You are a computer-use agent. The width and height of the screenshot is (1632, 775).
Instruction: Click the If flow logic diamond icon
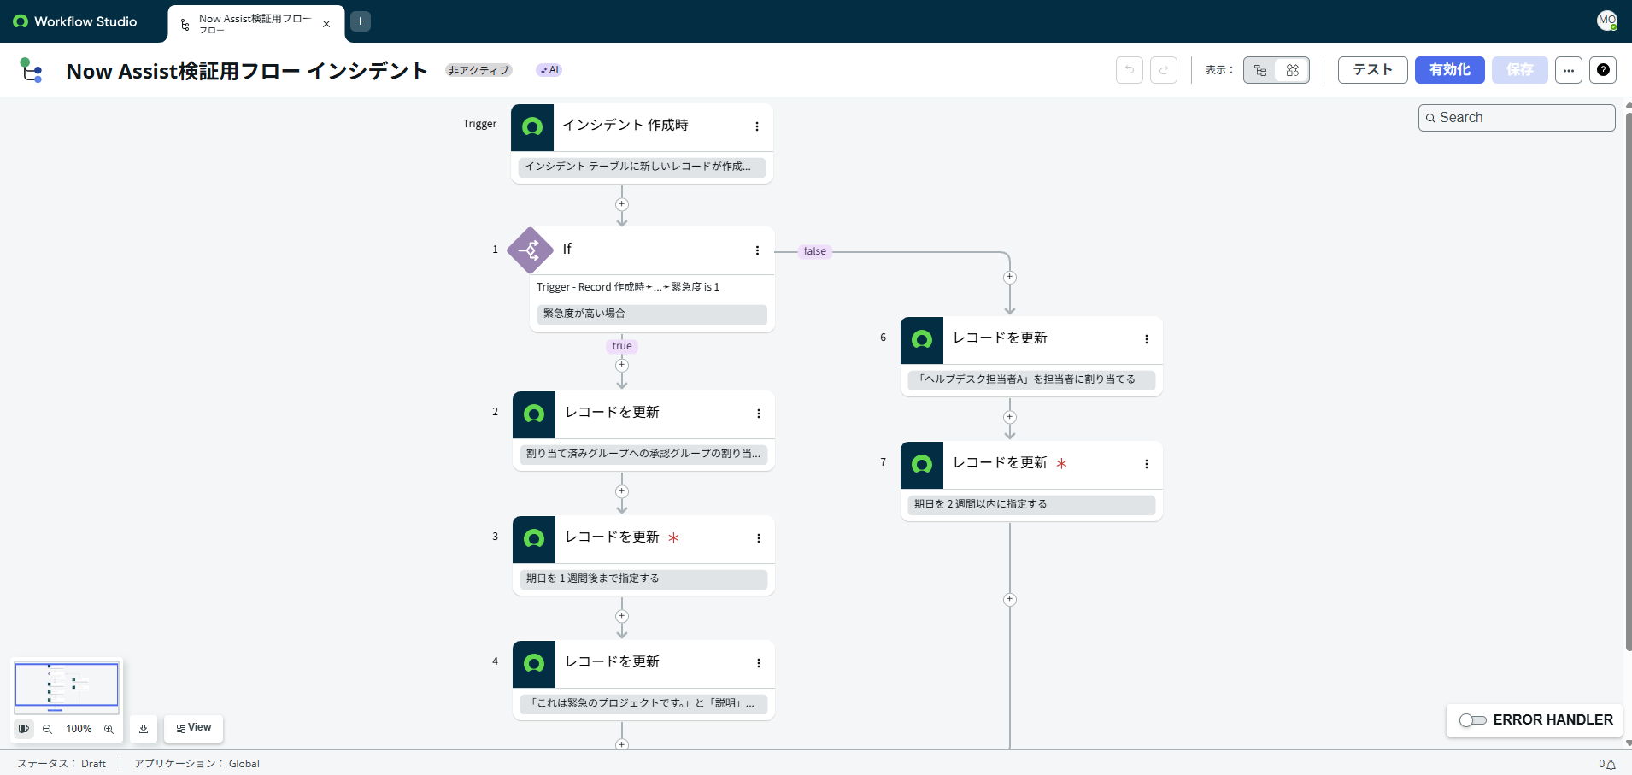(530, 250)
